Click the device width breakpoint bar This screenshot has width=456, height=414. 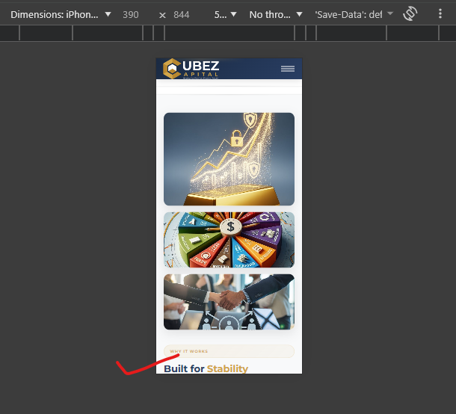[x=228, y=33]
